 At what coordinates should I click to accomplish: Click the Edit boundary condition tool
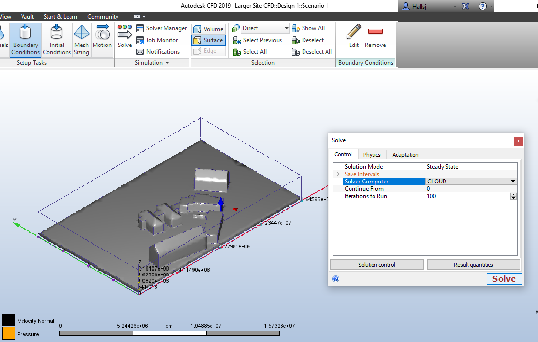(x=354, y=37)
